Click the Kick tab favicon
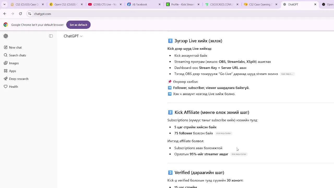 [168, 4]
